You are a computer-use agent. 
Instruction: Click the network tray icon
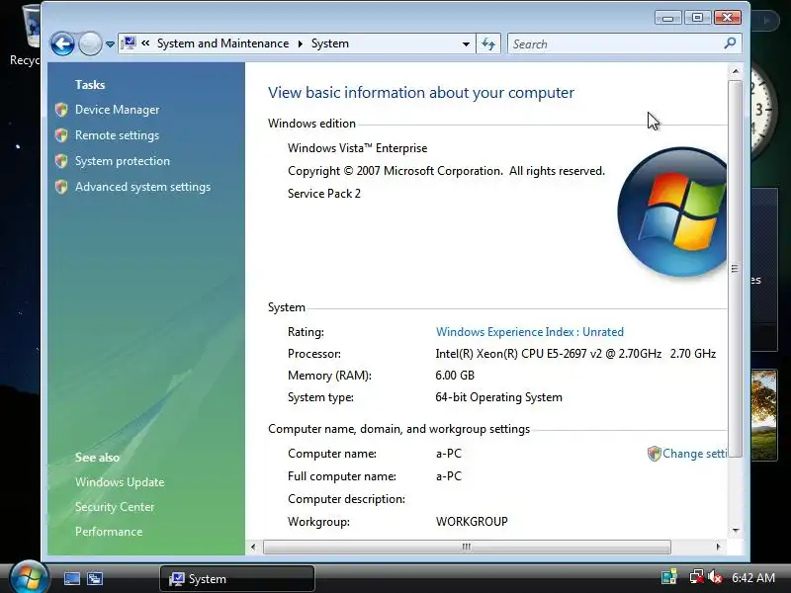click(x=697, y=577)
